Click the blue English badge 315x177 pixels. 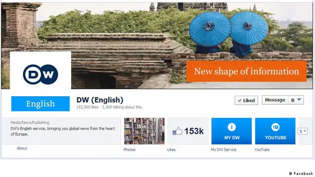pos(40,104)
